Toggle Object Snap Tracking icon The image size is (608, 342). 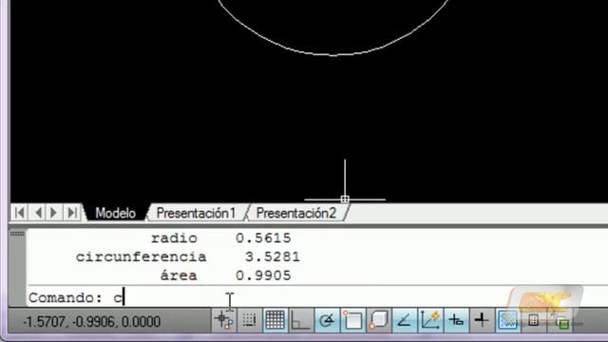click(x=404, y=320)
